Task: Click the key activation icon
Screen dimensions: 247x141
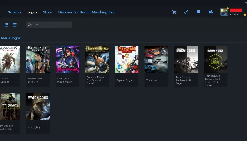Action: [186, 12]
